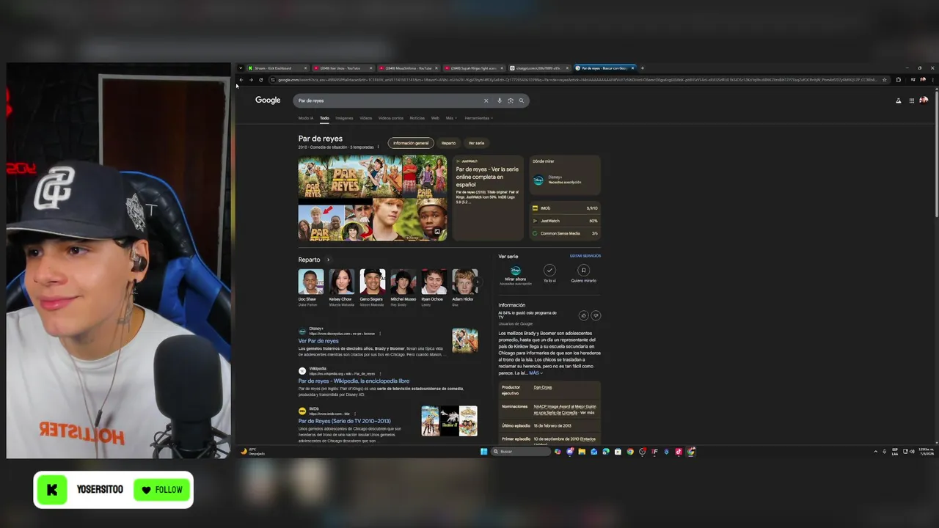This screenshot has width=939, height=528.
Task: Click the taskbar search box
Action: (x=521, y=451)
